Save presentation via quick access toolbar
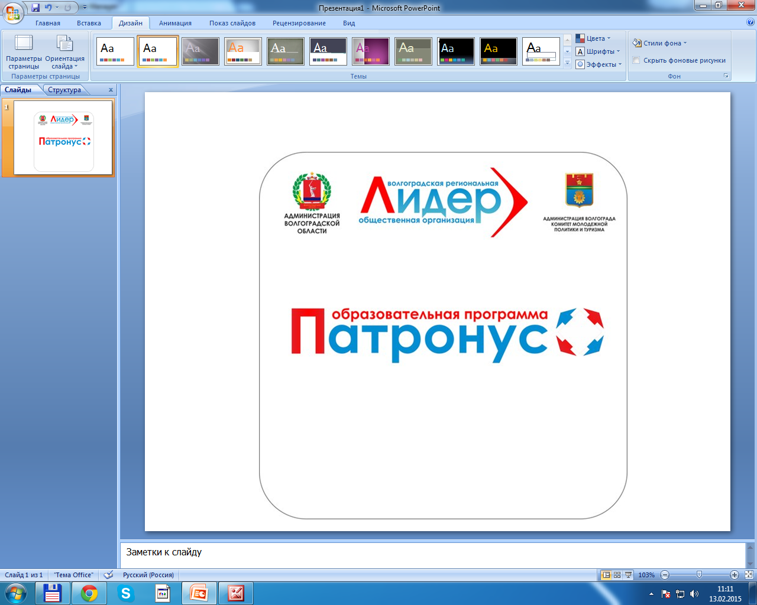 click(35, 8)
